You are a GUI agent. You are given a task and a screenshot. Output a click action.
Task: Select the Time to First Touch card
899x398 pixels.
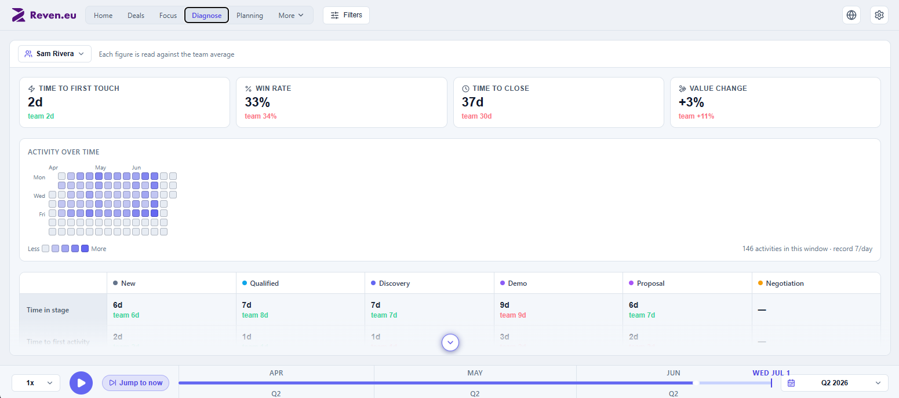(x=125, y=102)
